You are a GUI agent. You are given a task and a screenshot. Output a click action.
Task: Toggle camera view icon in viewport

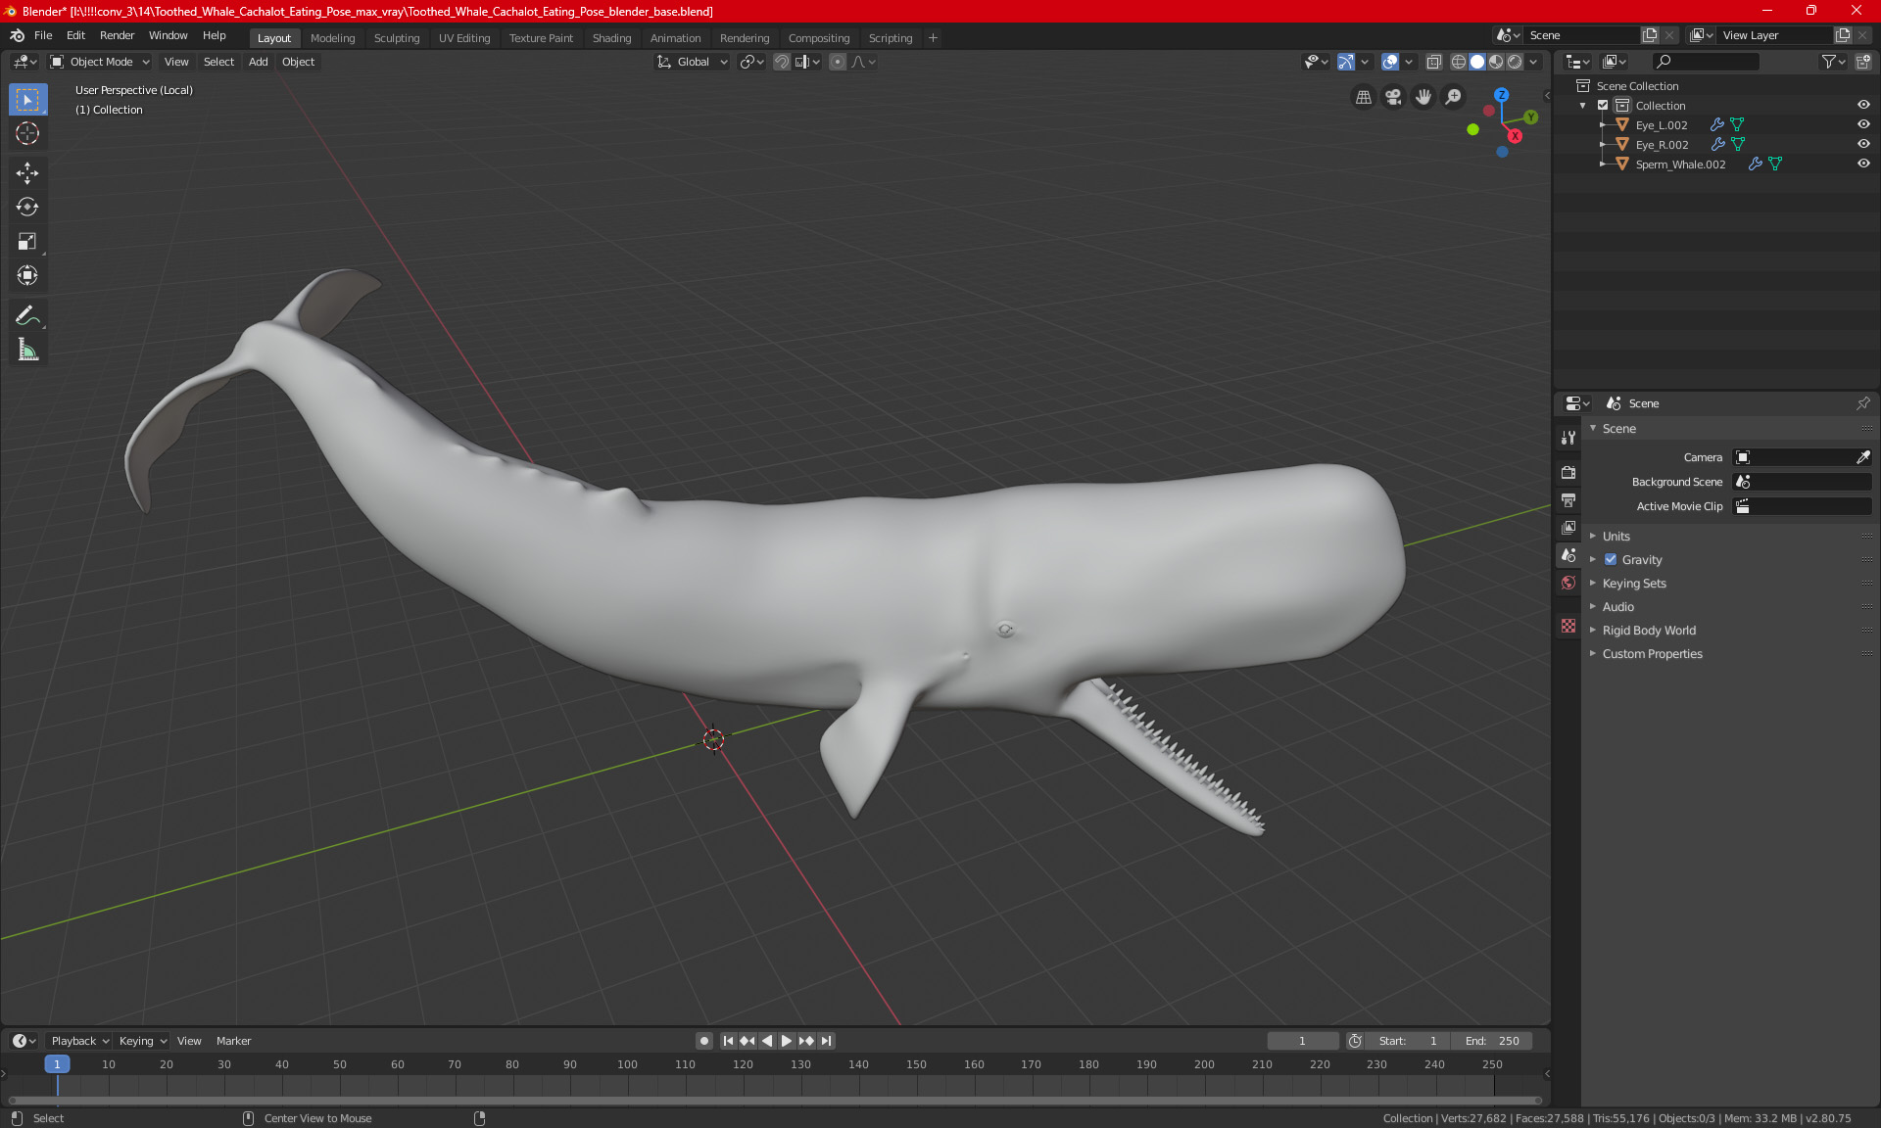[1393, 96]
